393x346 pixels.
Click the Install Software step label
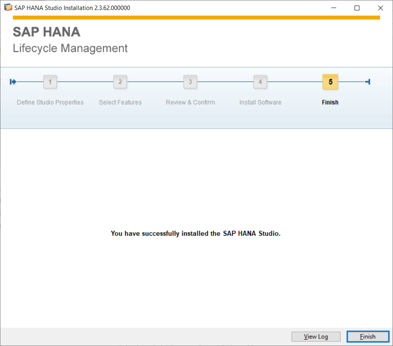click(x=260, y=102)
